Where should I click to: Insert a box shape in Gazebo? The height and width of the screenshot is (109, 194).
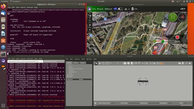click(125, 63)
